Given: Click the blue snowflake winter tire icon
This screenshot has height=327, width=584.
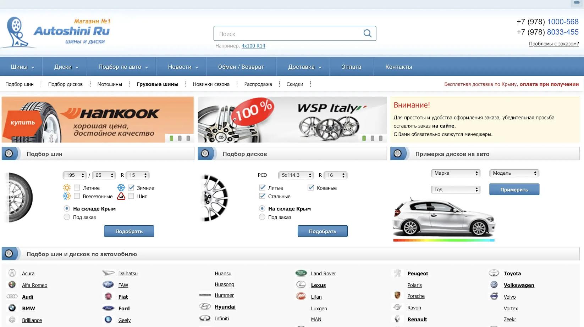Looking at the screenshot, I should (121, 187).
